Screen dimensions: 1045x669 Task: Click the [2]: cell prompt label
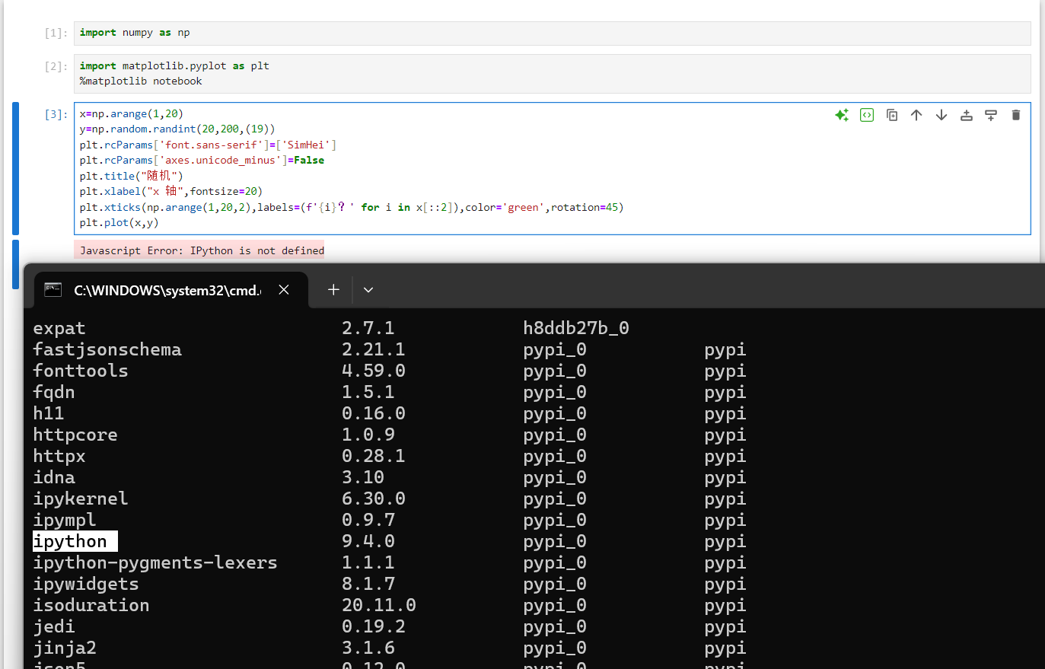pyautogui.click(x=56, y=66)
